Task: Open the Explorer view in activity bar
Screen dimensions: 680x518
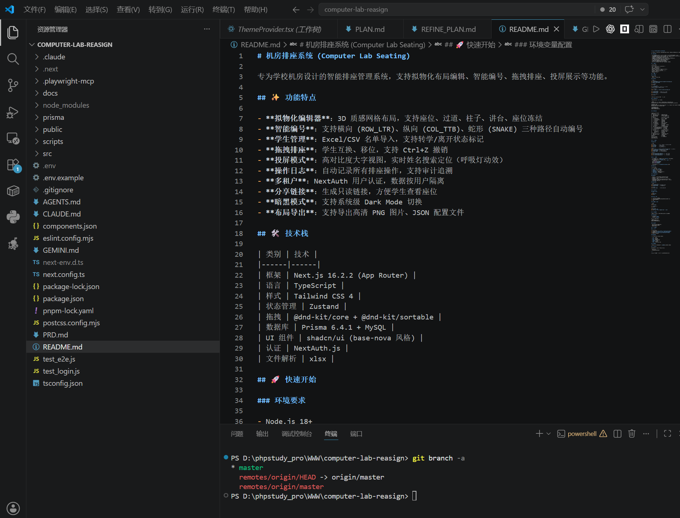Action: (x=13, y=32)
